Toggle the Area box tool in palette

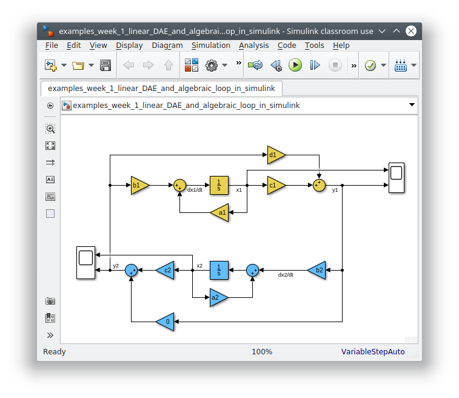click(x=50, y=214)
